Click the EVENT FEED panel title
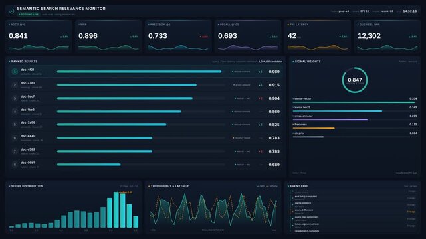 (299, 186)
